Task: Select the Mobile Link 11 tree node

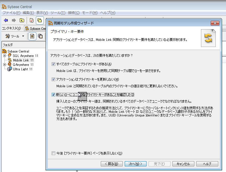Action: pyautogui.click(x=23, y=60)
